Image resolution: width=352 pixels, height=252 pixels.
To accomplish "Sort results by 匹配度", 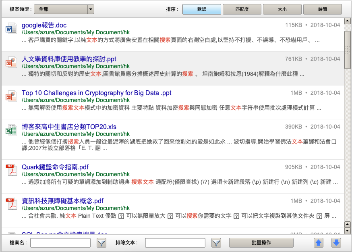I will click(x=242, y=9).
